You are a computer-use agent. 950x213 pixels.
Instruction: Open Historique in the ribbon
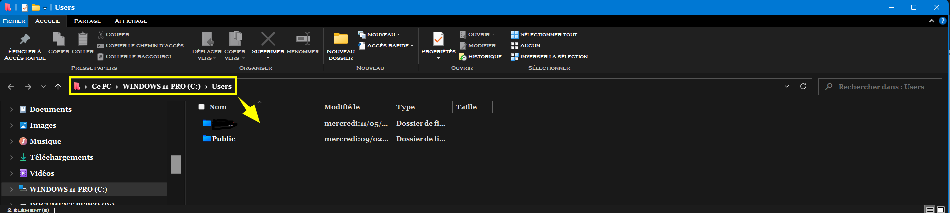[x=480, y=57]
